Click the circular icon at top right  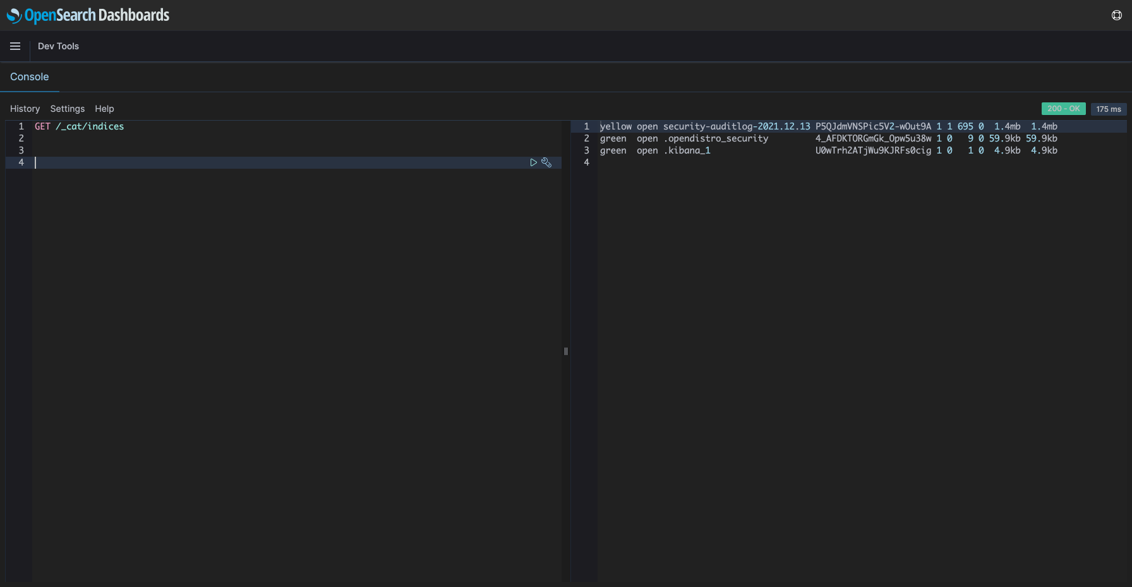(x=1116, y=15)
